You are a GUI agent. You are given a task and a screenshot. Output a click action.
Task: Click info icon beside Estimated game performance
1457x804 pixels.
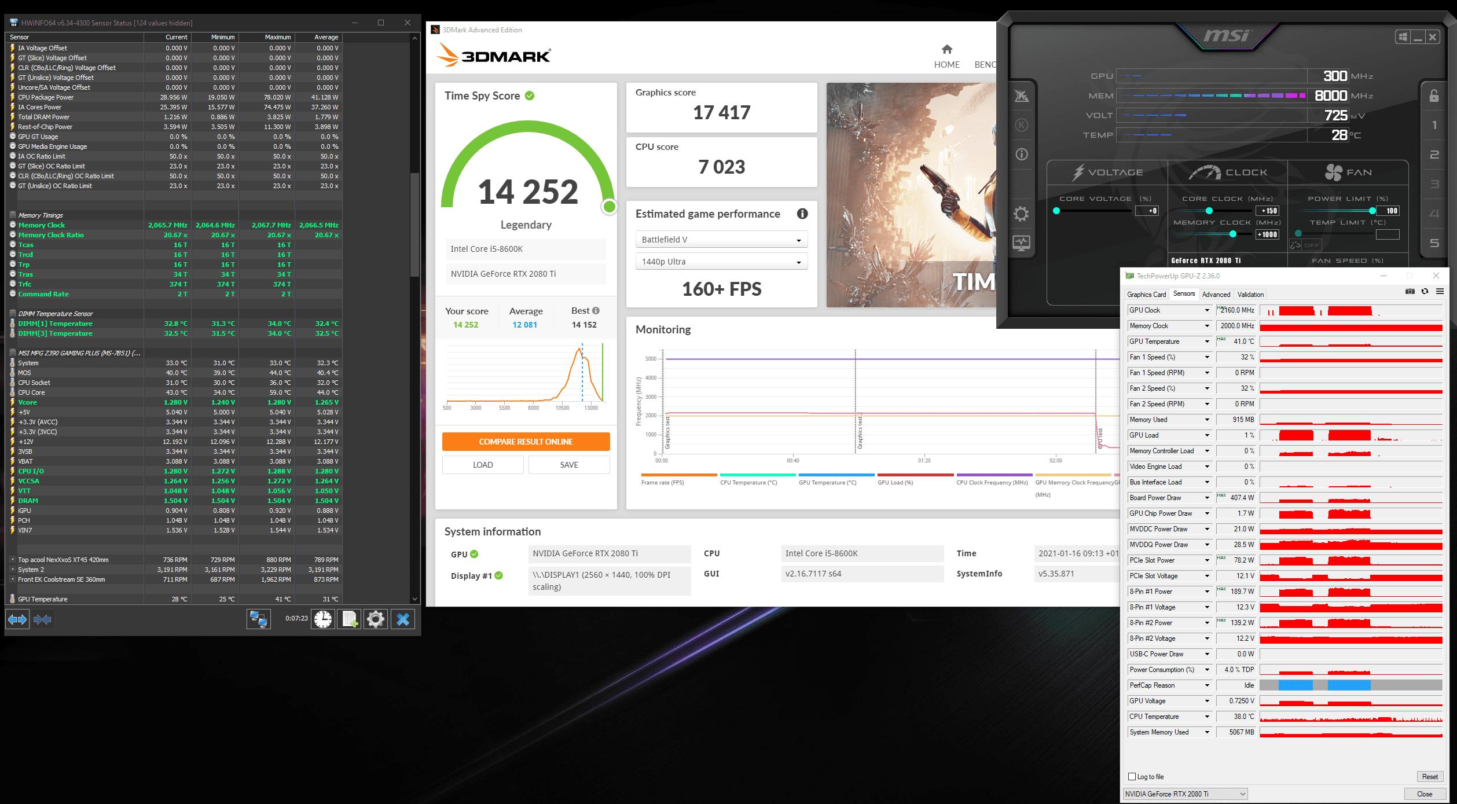tap(802, 214)
